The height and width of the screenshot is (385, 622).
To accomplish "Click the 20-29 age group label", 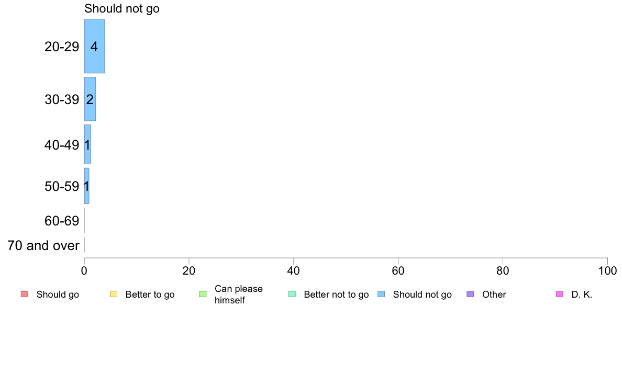I will pyautogui.click(x=62, y=47).
